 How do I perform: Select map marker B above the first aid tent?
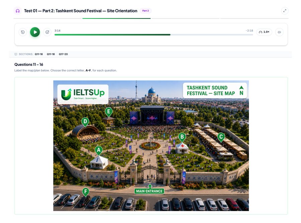point(182,137)
